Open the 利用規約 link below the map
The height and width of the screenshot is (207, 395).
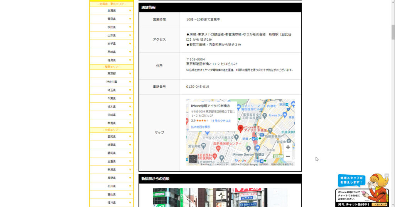click(x=264, y=165)
